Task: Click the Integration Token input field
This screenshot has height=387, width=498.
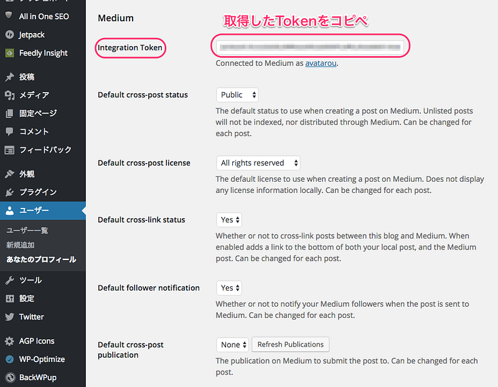Action: tap(310, 47)
